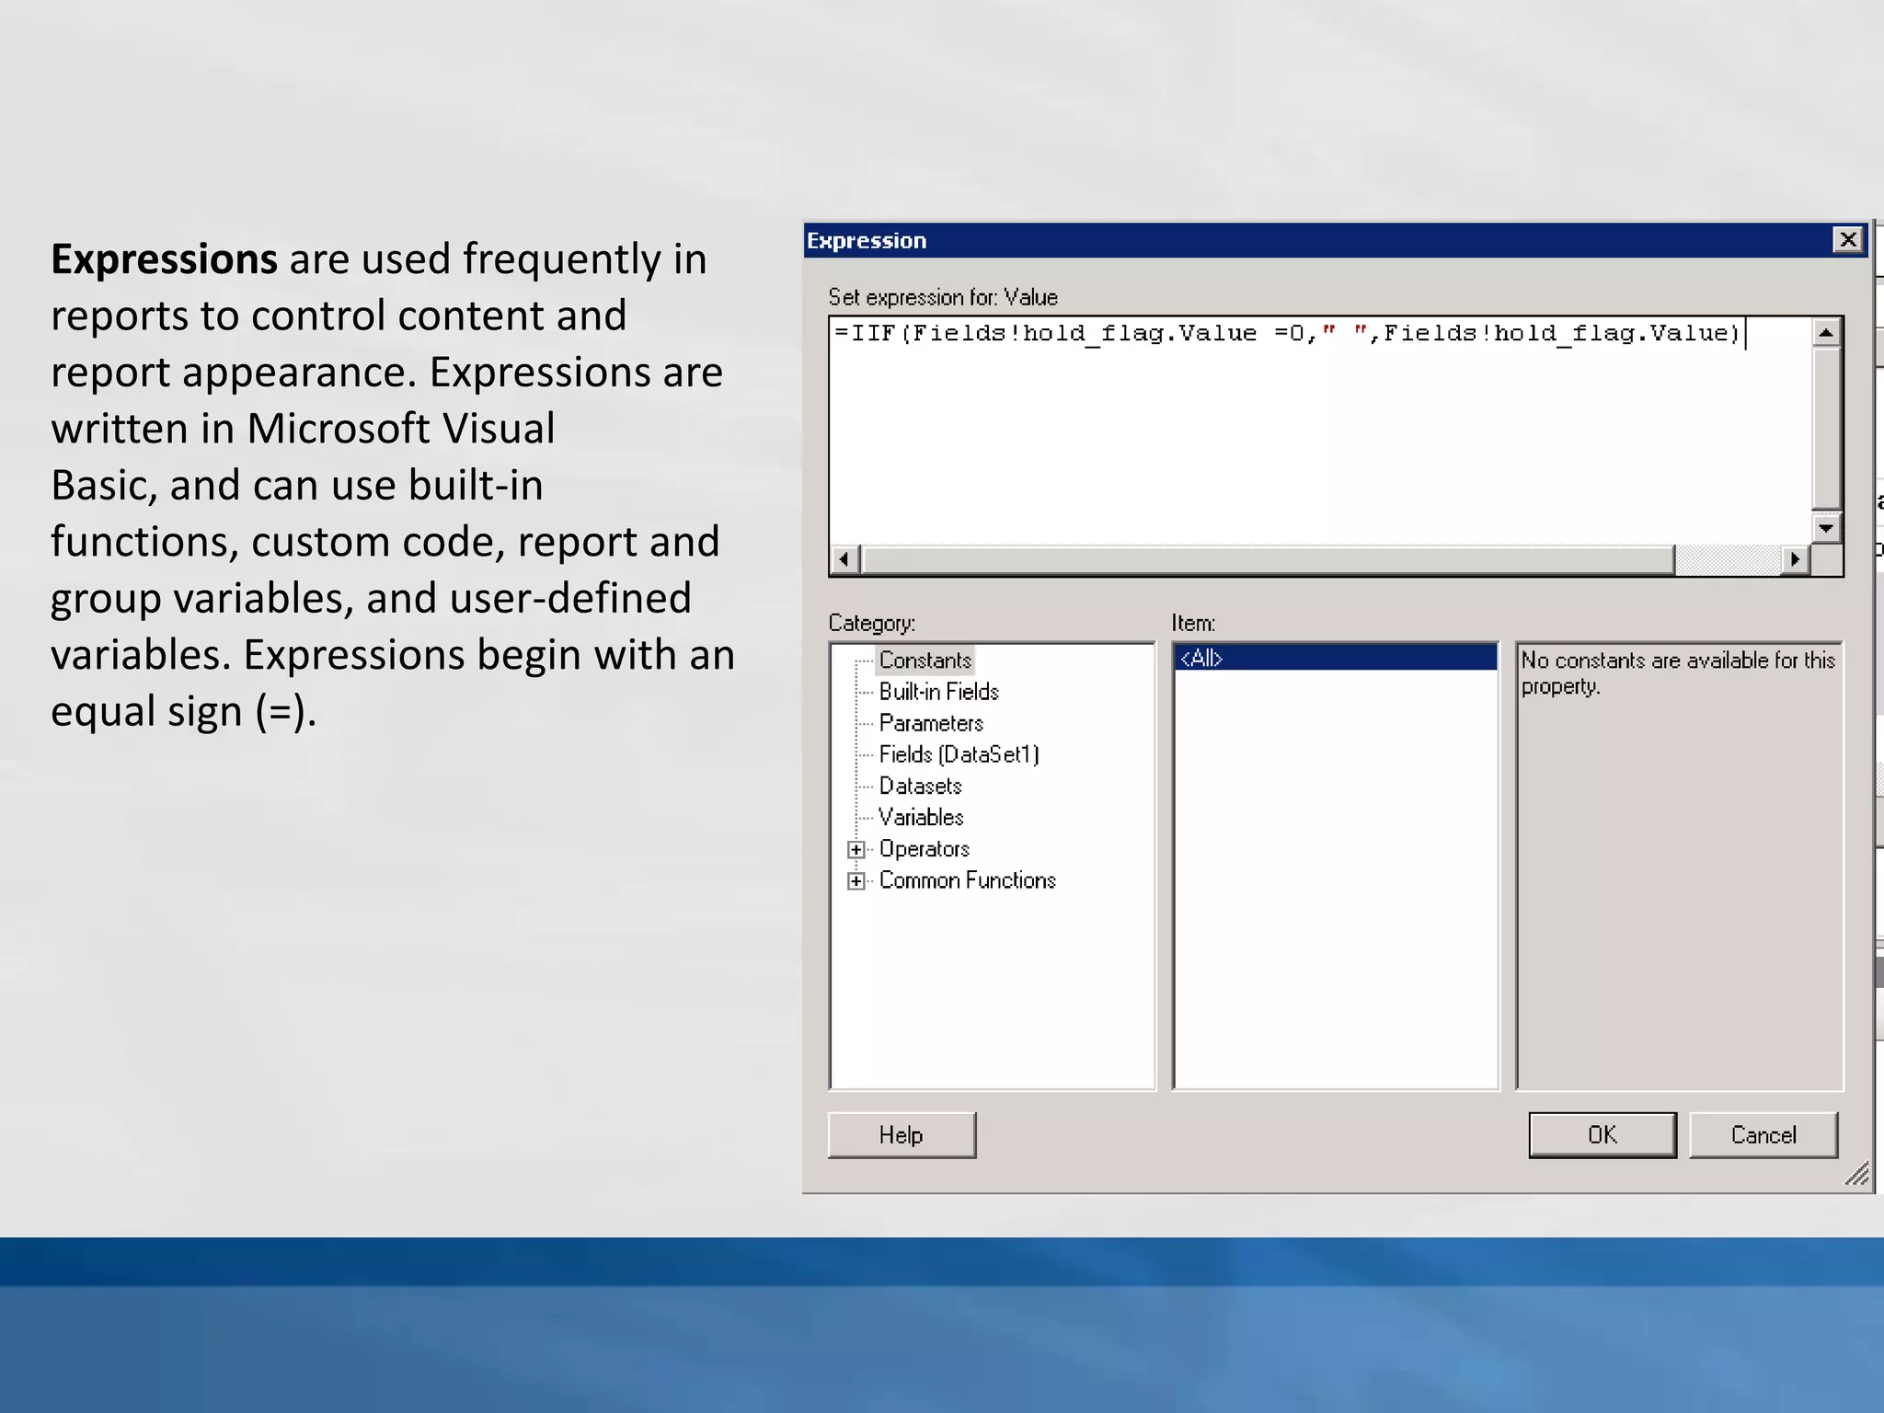
Task: Click the horizontal scrollbar thumb
Action: click(x=1268, y=559)
